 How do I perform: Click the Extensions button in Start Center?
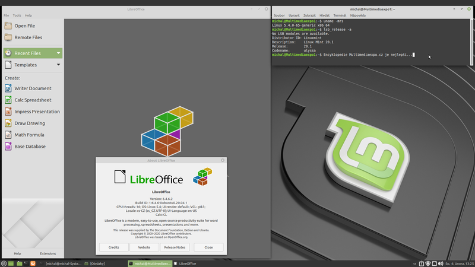(48, 253)
